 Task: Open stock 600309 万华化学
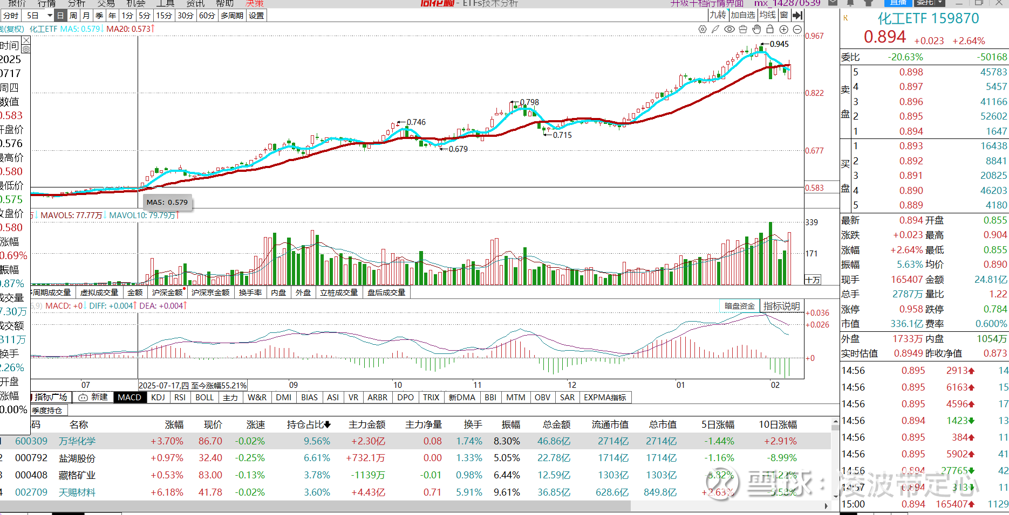tap(415, 441)
